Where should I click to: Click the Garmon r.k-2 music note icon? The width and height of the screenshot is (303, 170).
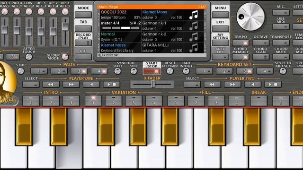pos(194,37)
